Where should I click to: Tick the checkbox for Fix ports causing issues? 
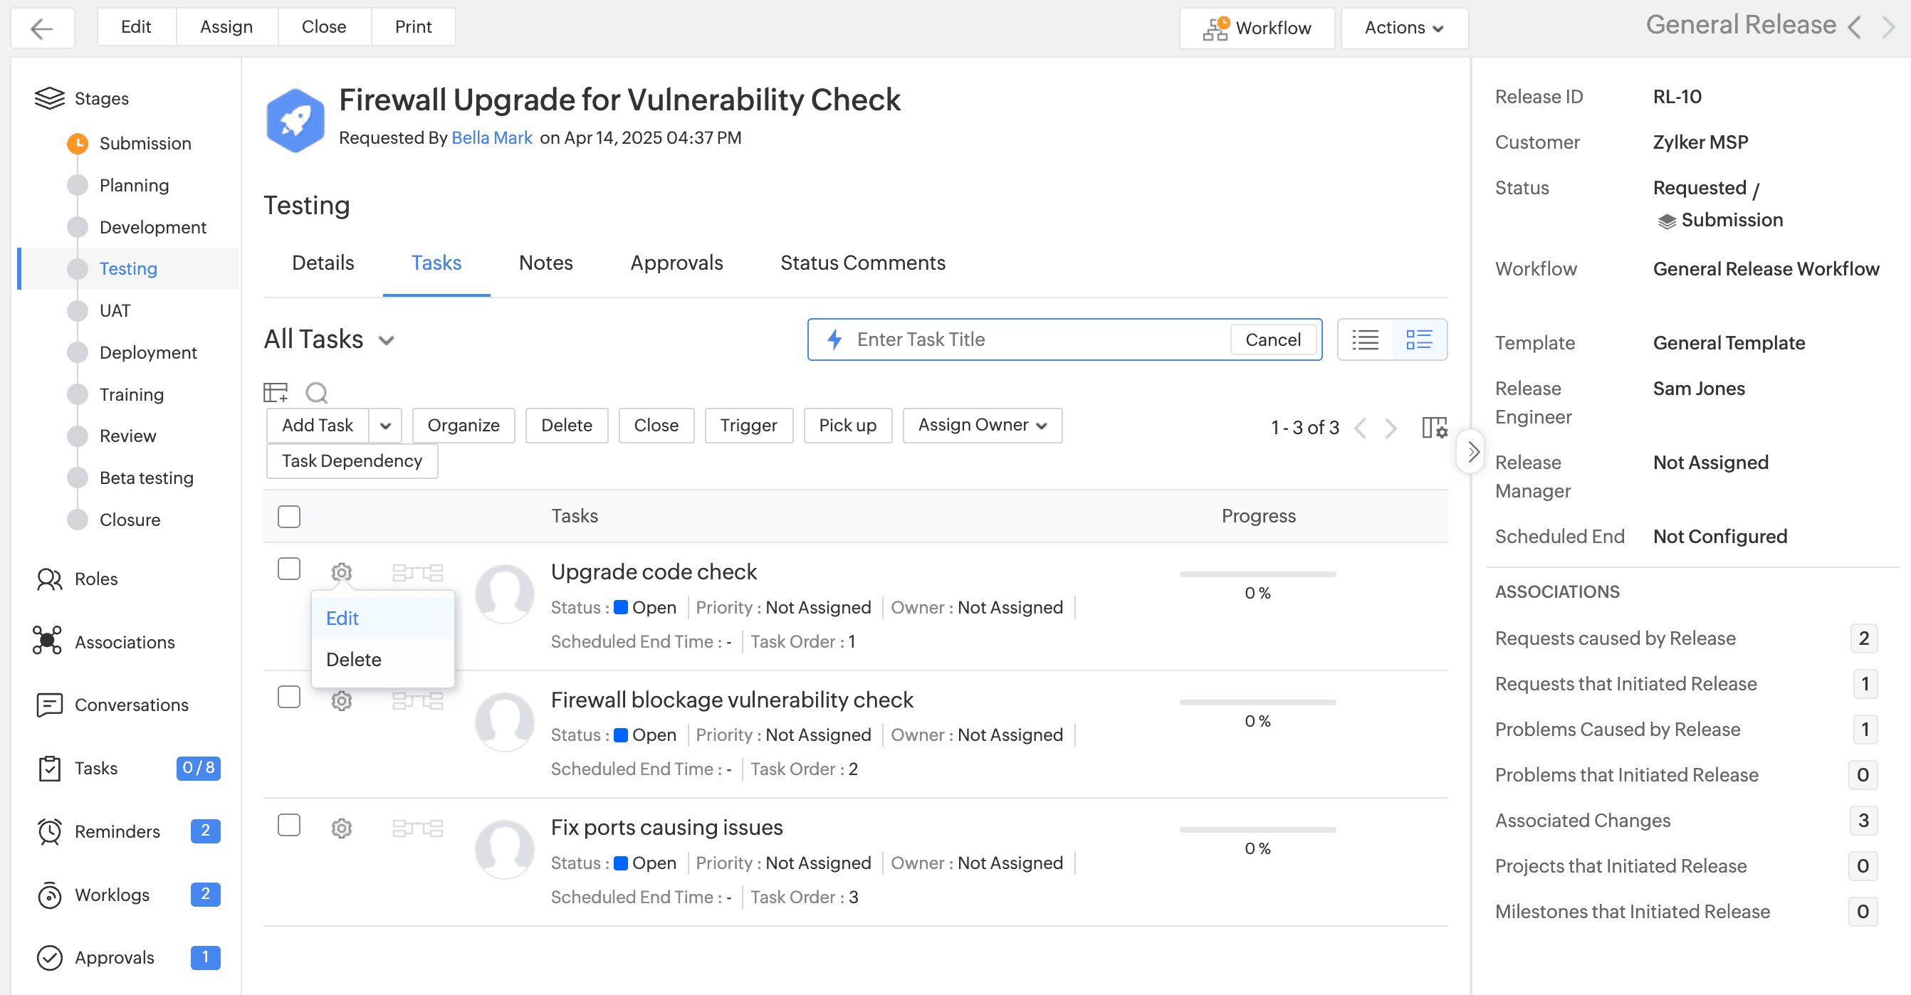pos(288,825)
